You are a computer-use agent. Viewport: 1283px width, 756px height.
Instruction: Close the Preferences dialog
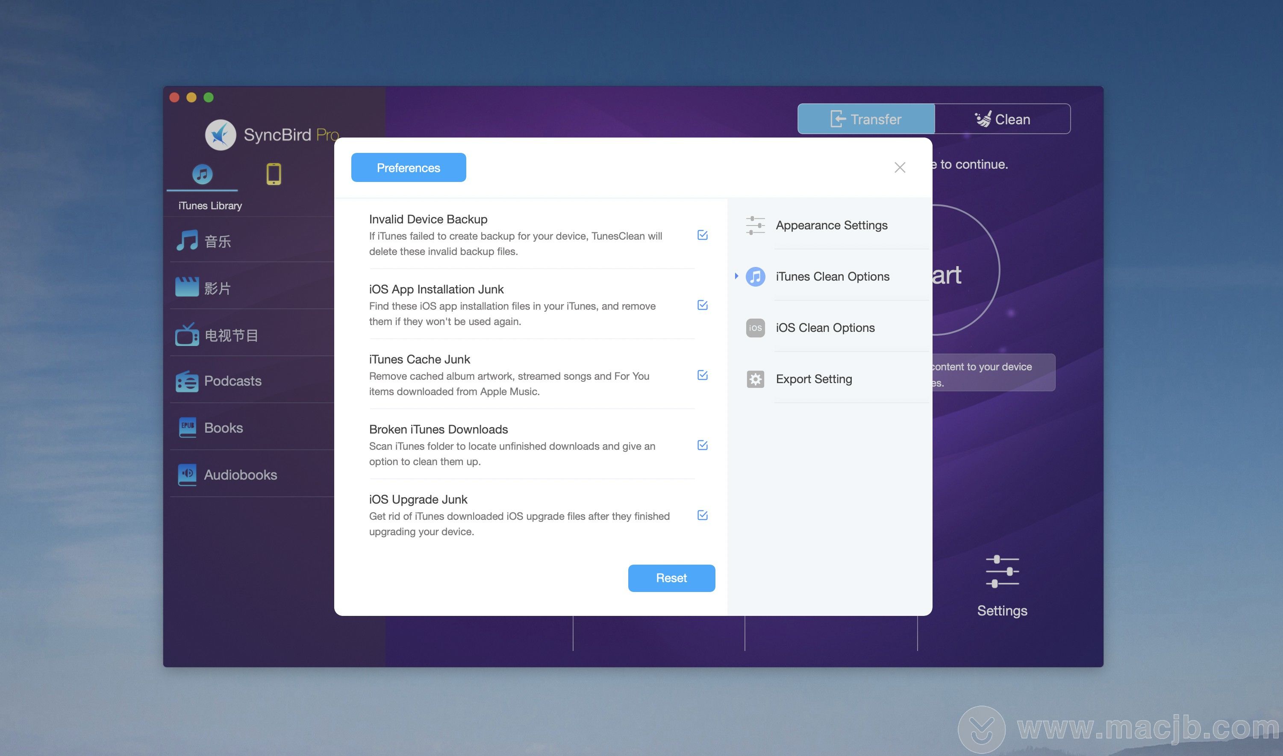(x=900, y=167)
